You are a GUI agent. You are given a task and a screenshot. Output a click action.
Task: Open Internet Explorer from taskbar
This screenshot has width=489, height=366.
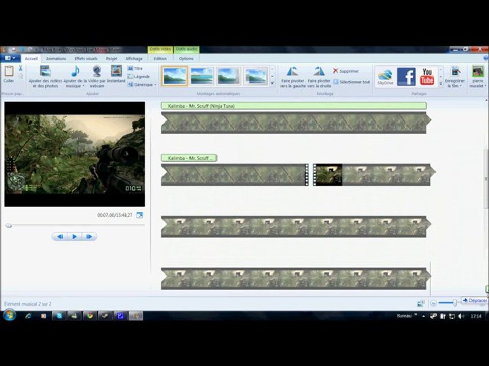28,316
